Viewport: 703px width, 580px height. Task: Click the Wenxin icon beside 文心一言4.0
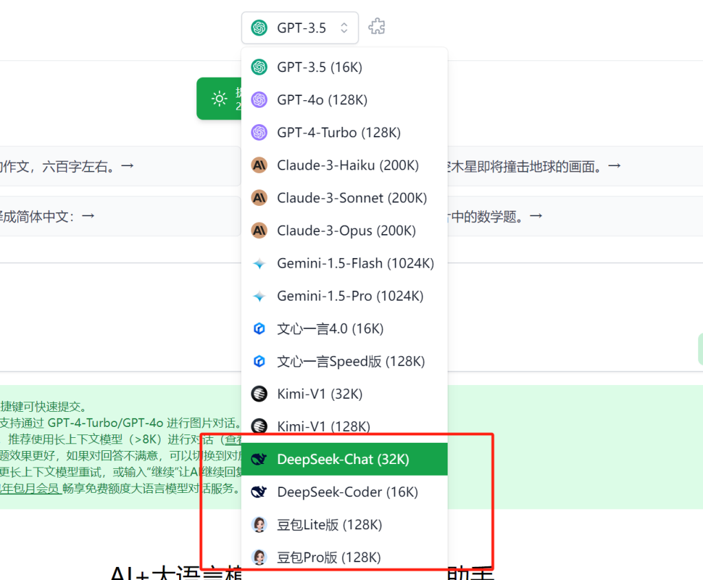[259, 329]
